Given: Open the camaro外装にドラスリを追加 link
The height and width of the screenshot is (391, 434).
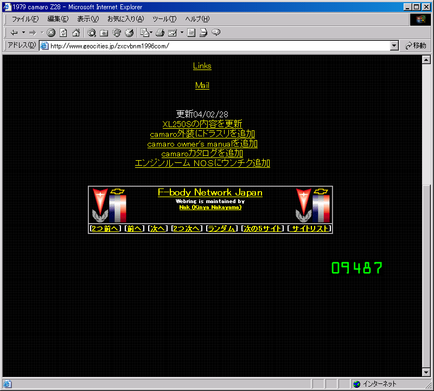Looking at the screenshot, I should [202, 134].
